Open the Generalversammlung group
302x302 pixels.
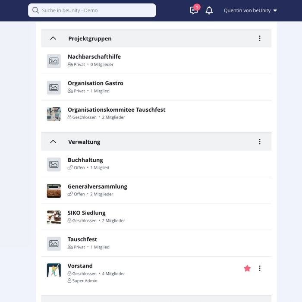click(97, 187)
